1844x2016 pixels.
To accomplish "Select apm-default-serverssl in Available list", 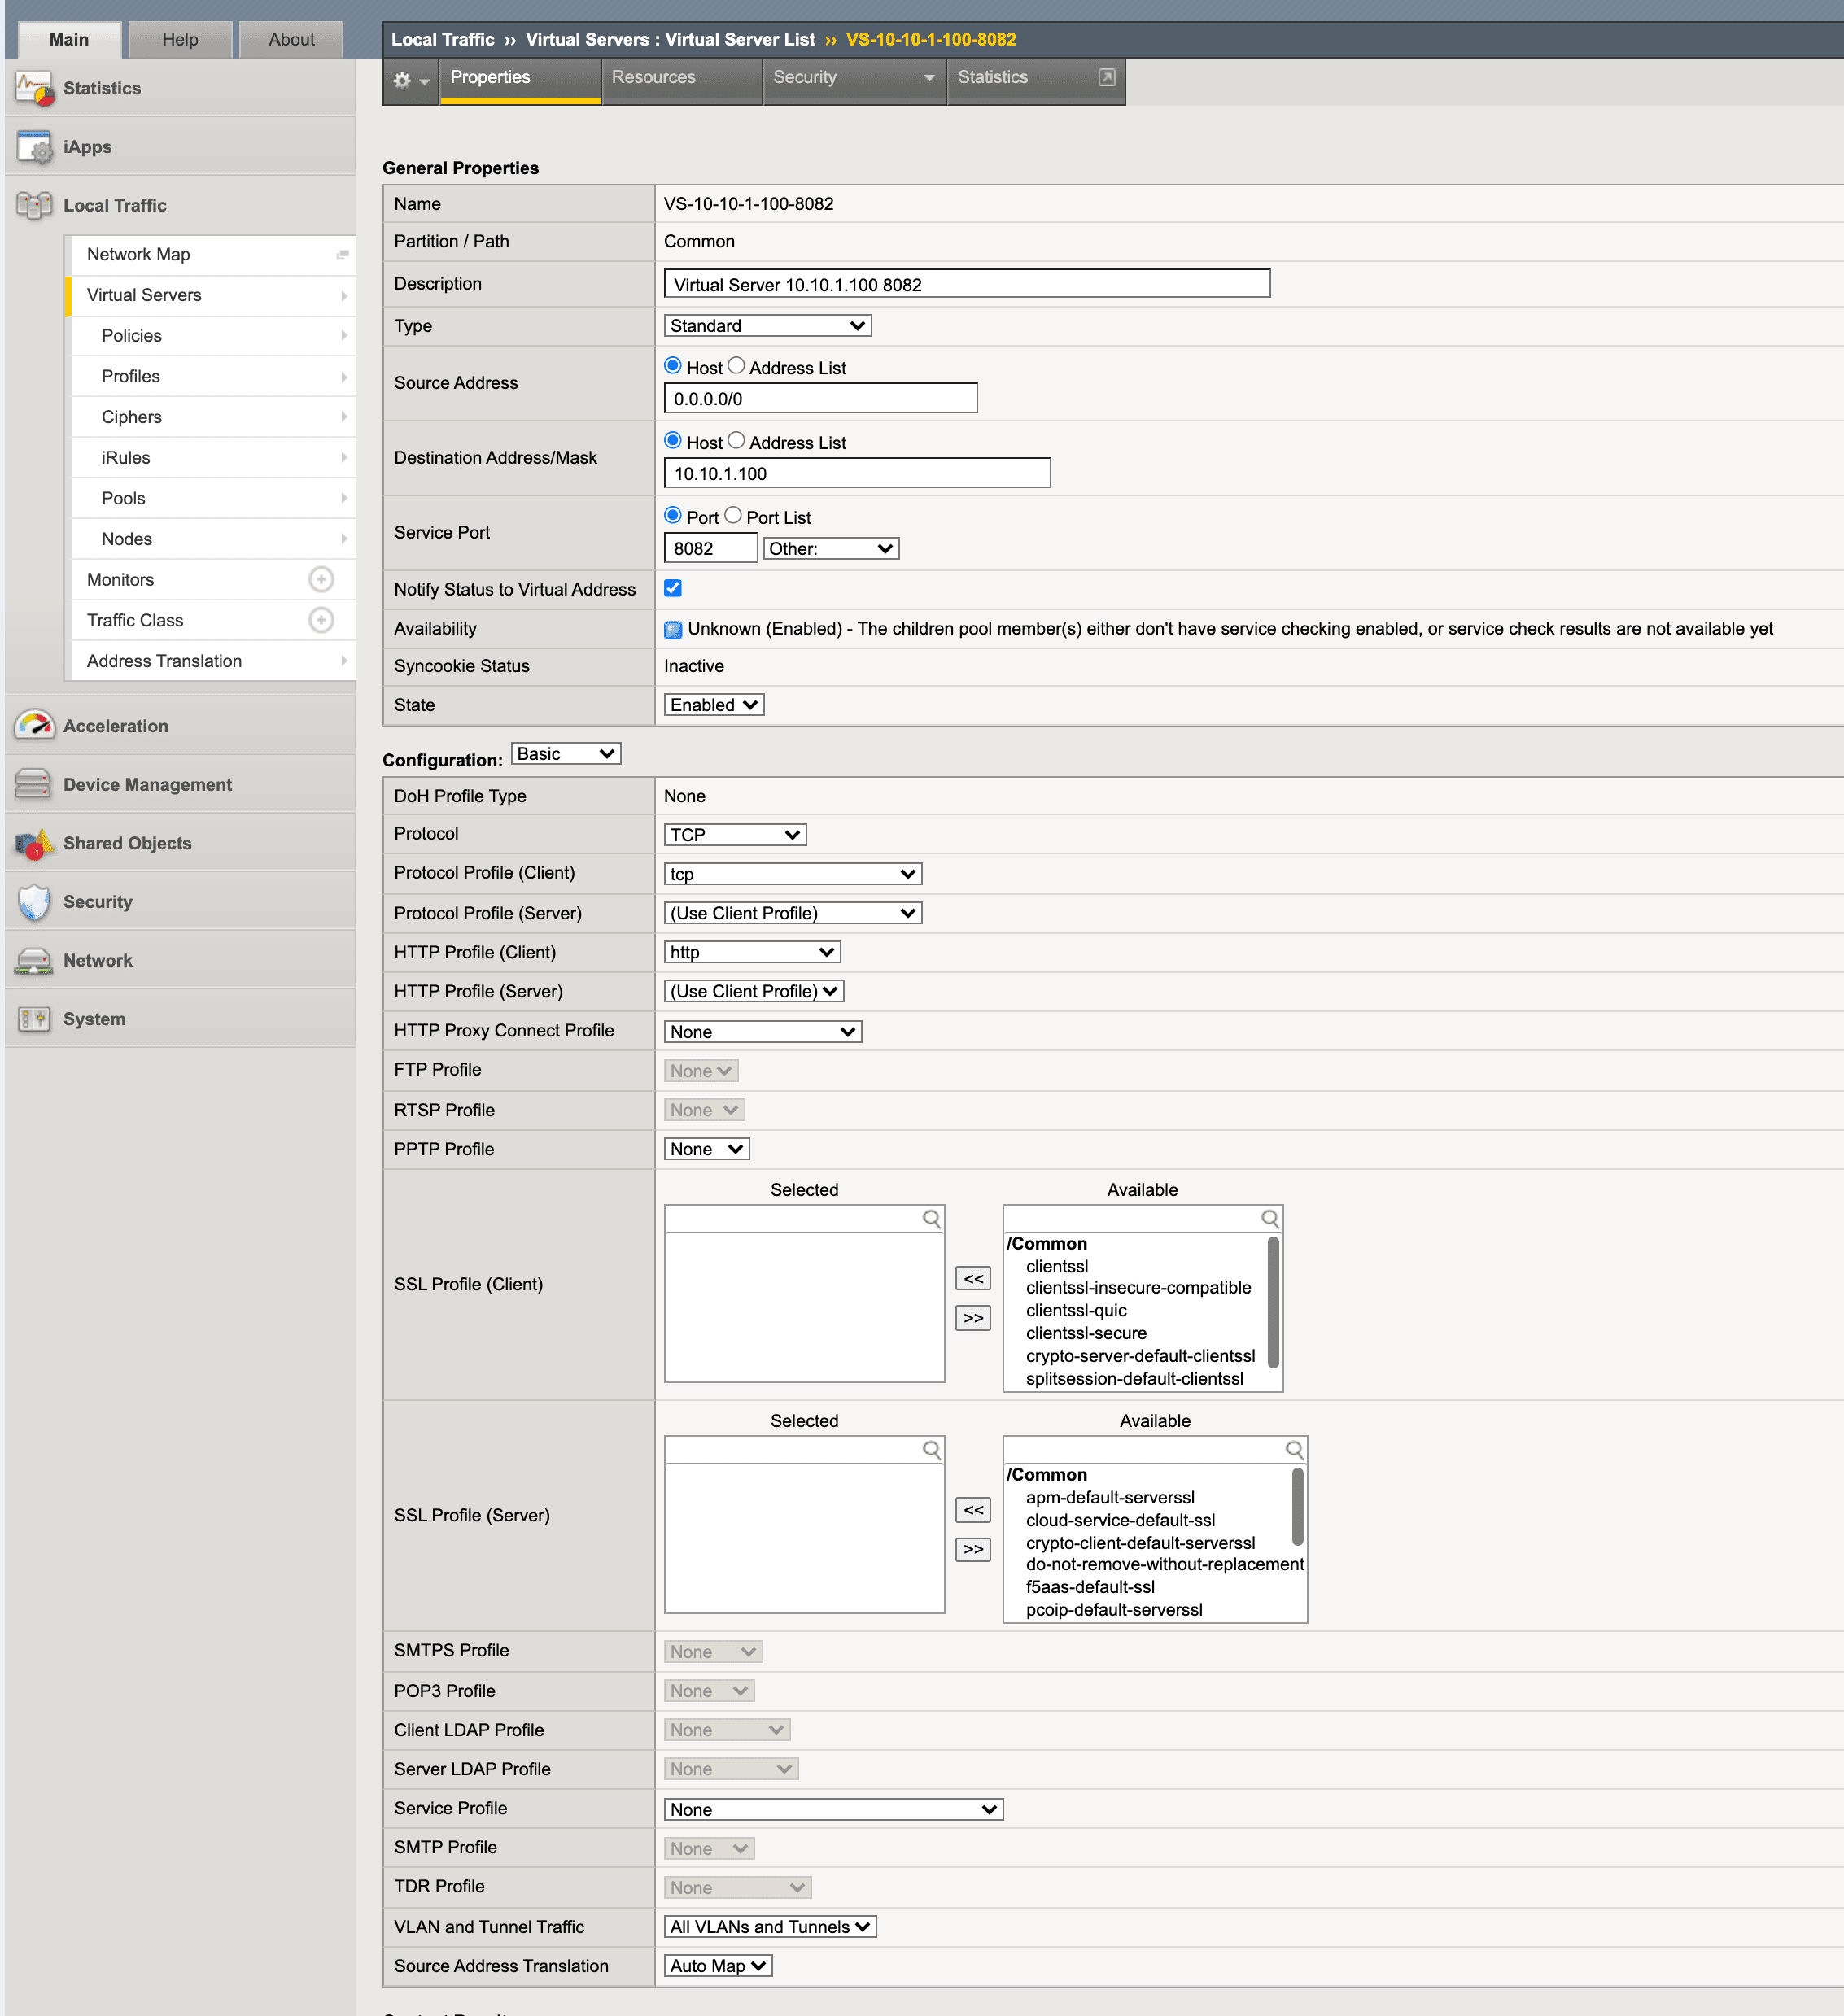I will click(1110, 1497).
